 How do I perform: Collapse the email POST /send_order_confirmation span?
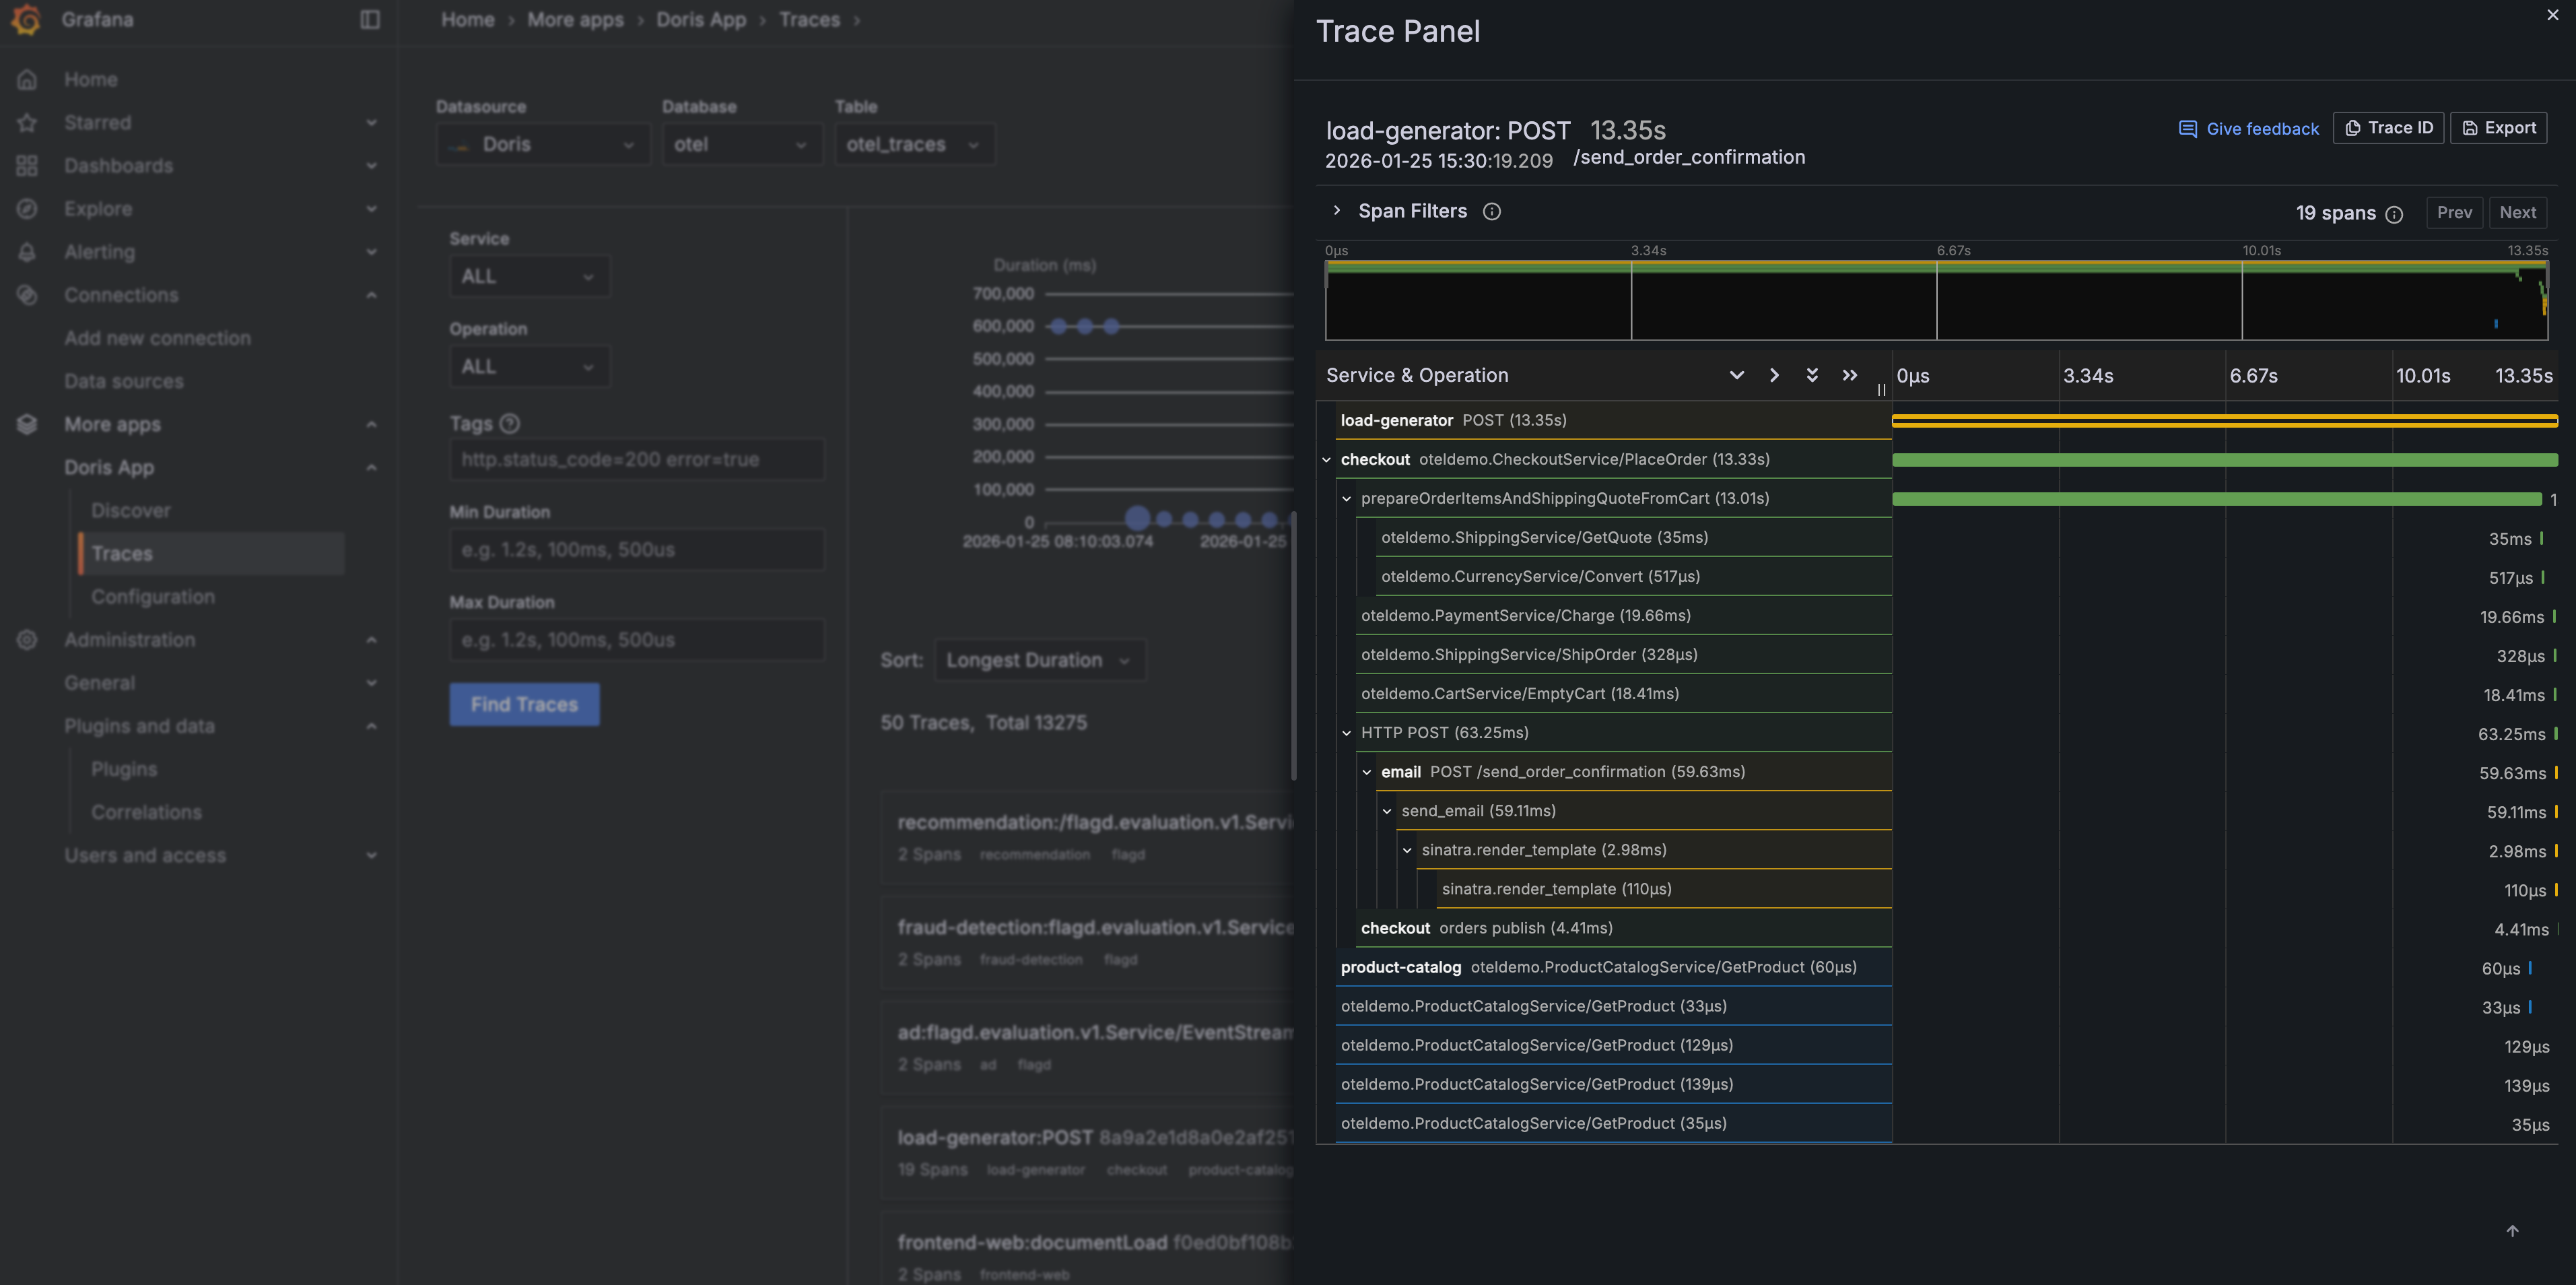1367,772
